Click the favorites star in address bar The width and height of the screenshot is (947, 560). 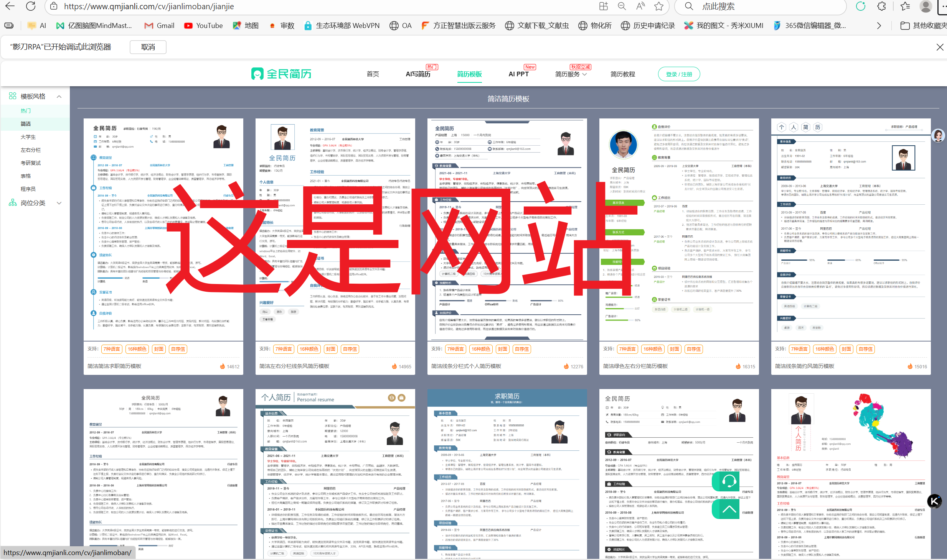pos(659,6)
